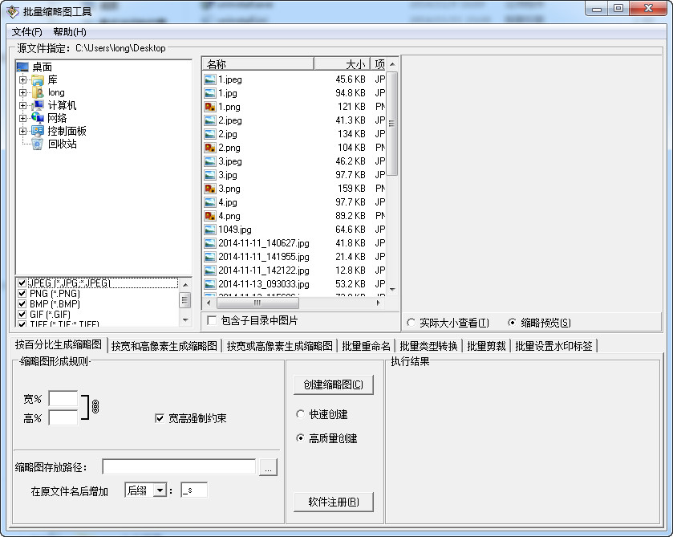Uncheck 宽高强制约束 checkbox
This screenshot has width=673, height=537.
pyautogui.click(x=160, y=418)
